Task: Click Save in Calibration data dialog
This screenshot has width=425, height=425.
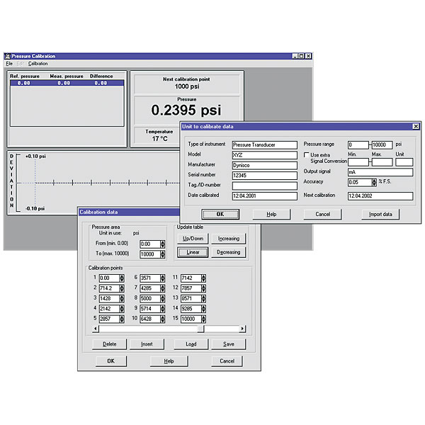Action: click(228, 345)
